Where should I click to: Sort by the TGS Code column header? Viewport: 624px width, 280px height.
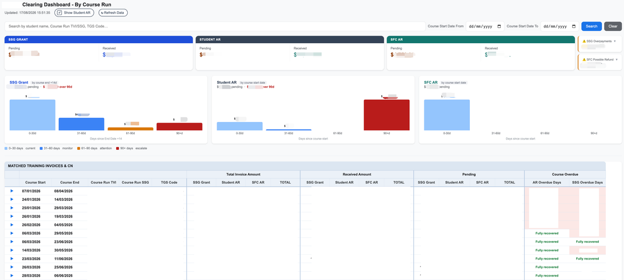[x=169, y=183]
